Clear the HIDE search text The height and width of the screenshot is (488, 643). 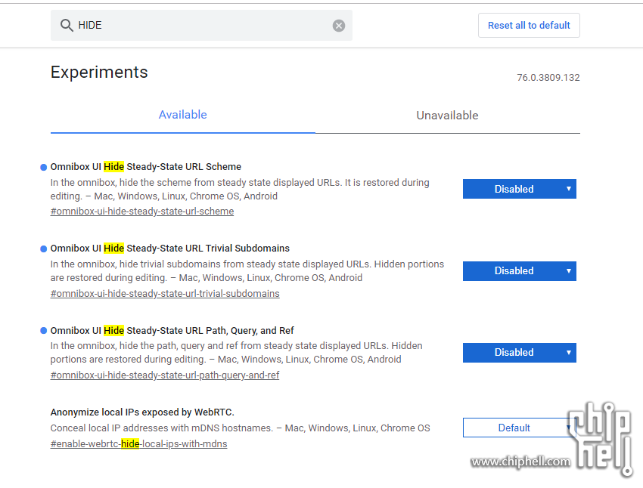pos(339,26)
